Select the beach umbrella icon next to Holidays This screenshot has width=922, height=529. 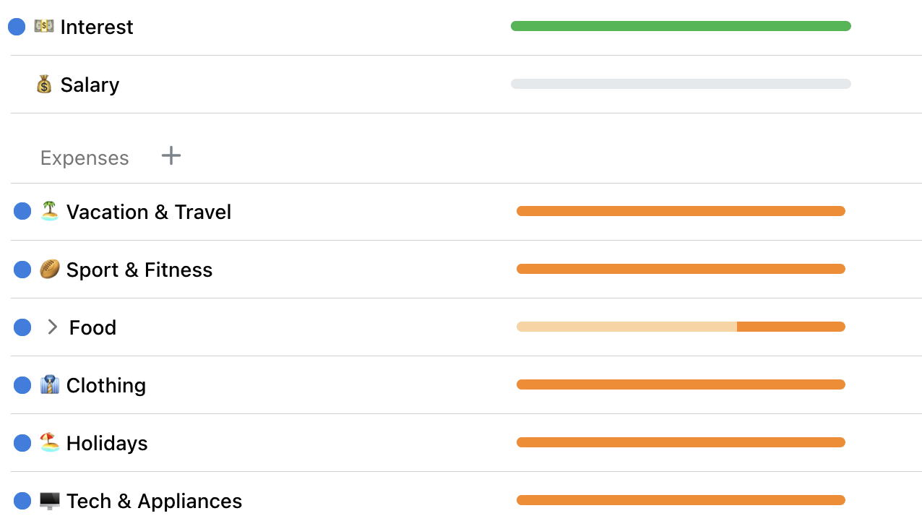coord(48,442)
